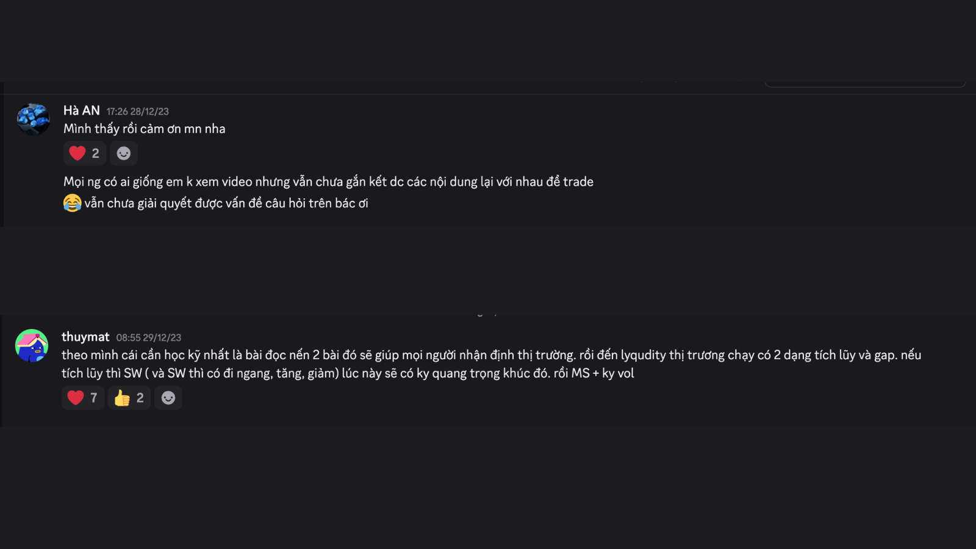The width and height of the screenshot is (976, 549).
Task: Add a reaction to Hà AN's message
Action: coord(123,153)
